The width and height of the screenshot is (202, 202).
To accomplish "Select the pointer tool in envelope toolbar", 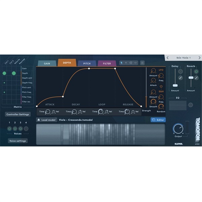I will pos(122,63).
